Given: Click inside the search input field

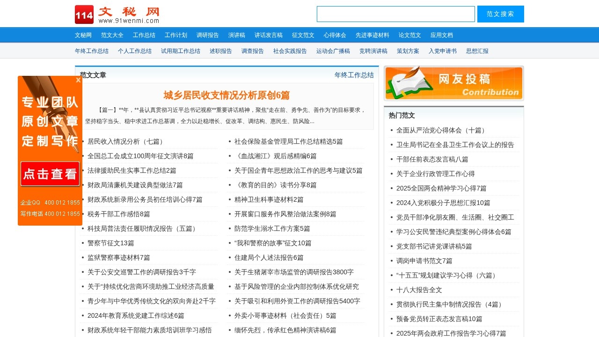Looking at the screenshot, I should pyautogui.click(x=395, y=14).
